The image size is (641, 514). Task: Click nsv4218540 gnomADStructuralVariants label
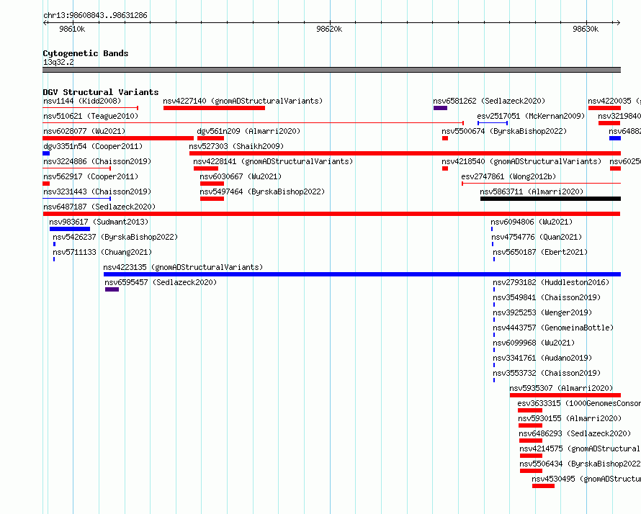click(x=521, y=161)
